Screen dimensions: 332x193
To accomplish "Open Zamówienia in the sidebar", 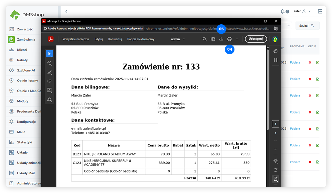I will pyautogui.click(x=26, y=40).
